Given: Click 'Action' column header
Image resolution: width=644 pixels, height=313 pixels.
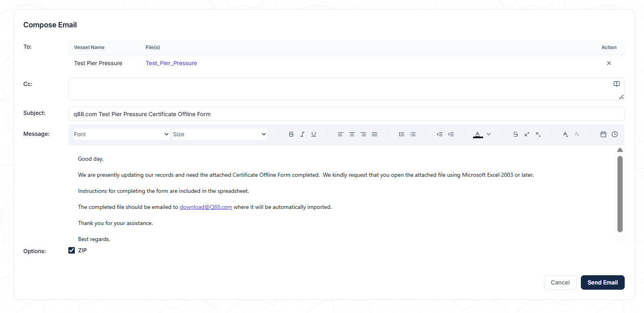Looking at the screenshot, I should pos(609,47).
